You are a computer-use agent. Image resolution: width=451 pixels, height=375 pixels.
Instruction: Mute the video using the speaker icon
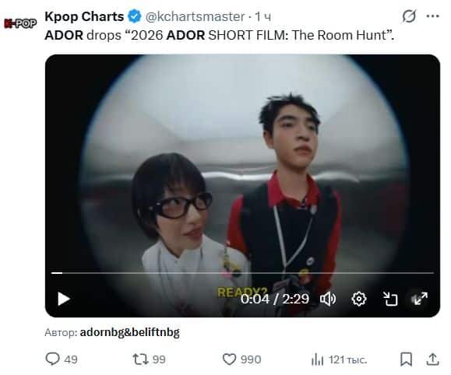coord(328,299)
